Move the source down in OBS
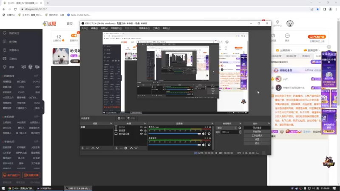The width and height of the screenshot is (340, 191). click(136, 148)
